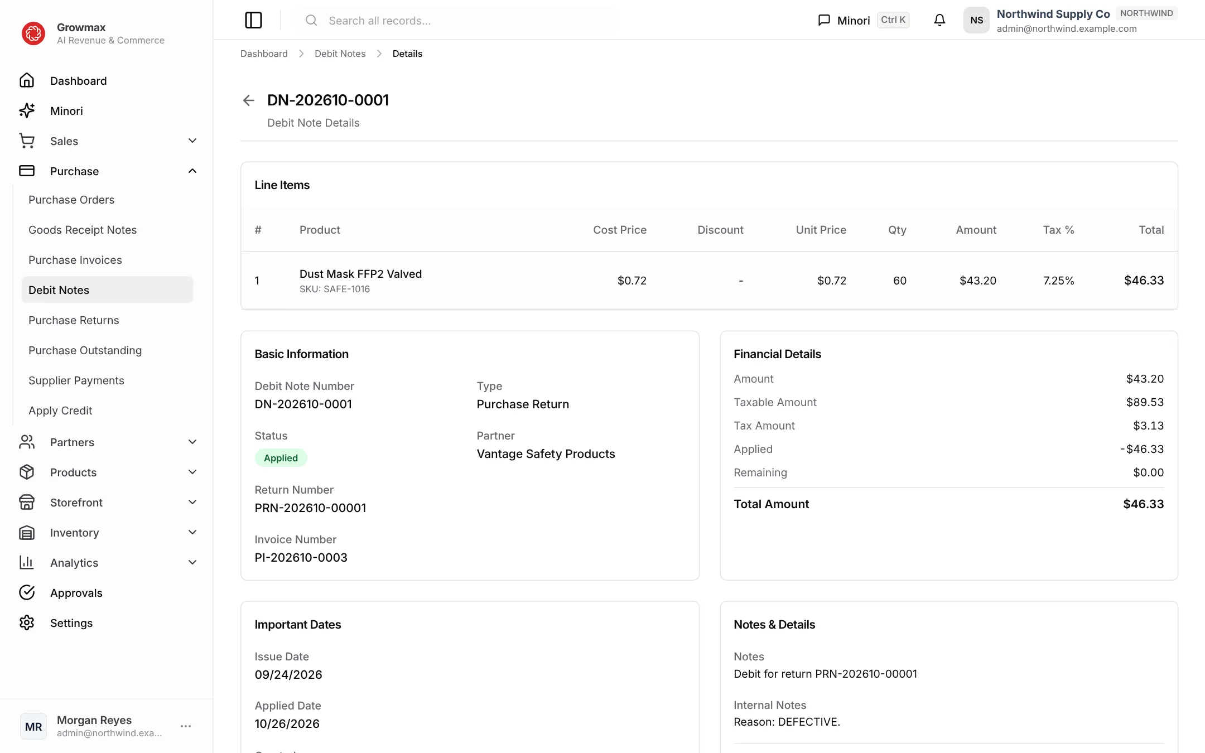Click the Approvals checkmark icon
The height and width of the screenshot is (753, 1205).
click(27, 593)
